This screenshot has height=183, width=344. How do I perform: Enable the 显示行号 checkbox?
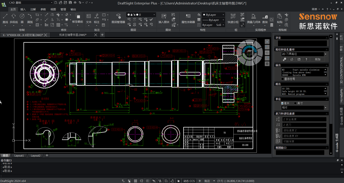coord(282,79)
